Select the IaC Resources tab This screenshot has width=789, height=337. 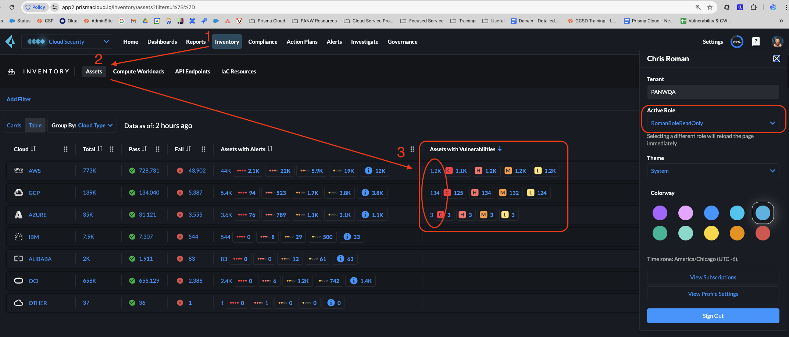click(239, 71)
